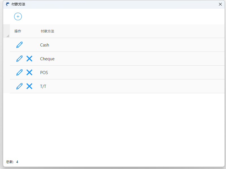Click the 操作 column header
This screenshot has height=169, width=226.
click(18, 31)
